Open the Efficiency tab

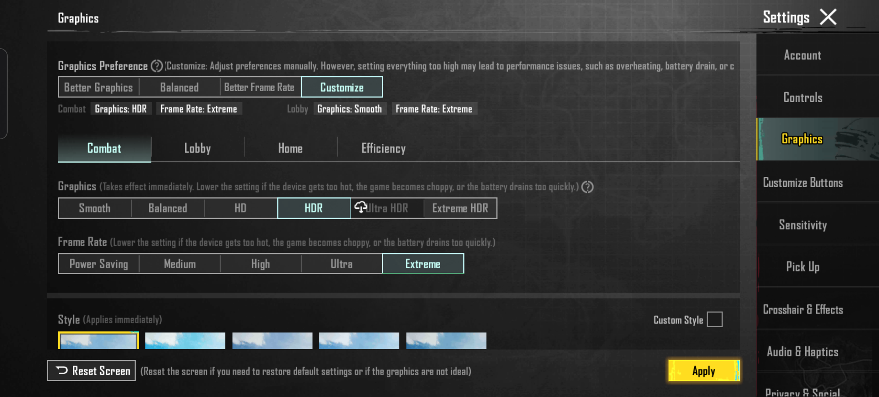pos(383,149)
